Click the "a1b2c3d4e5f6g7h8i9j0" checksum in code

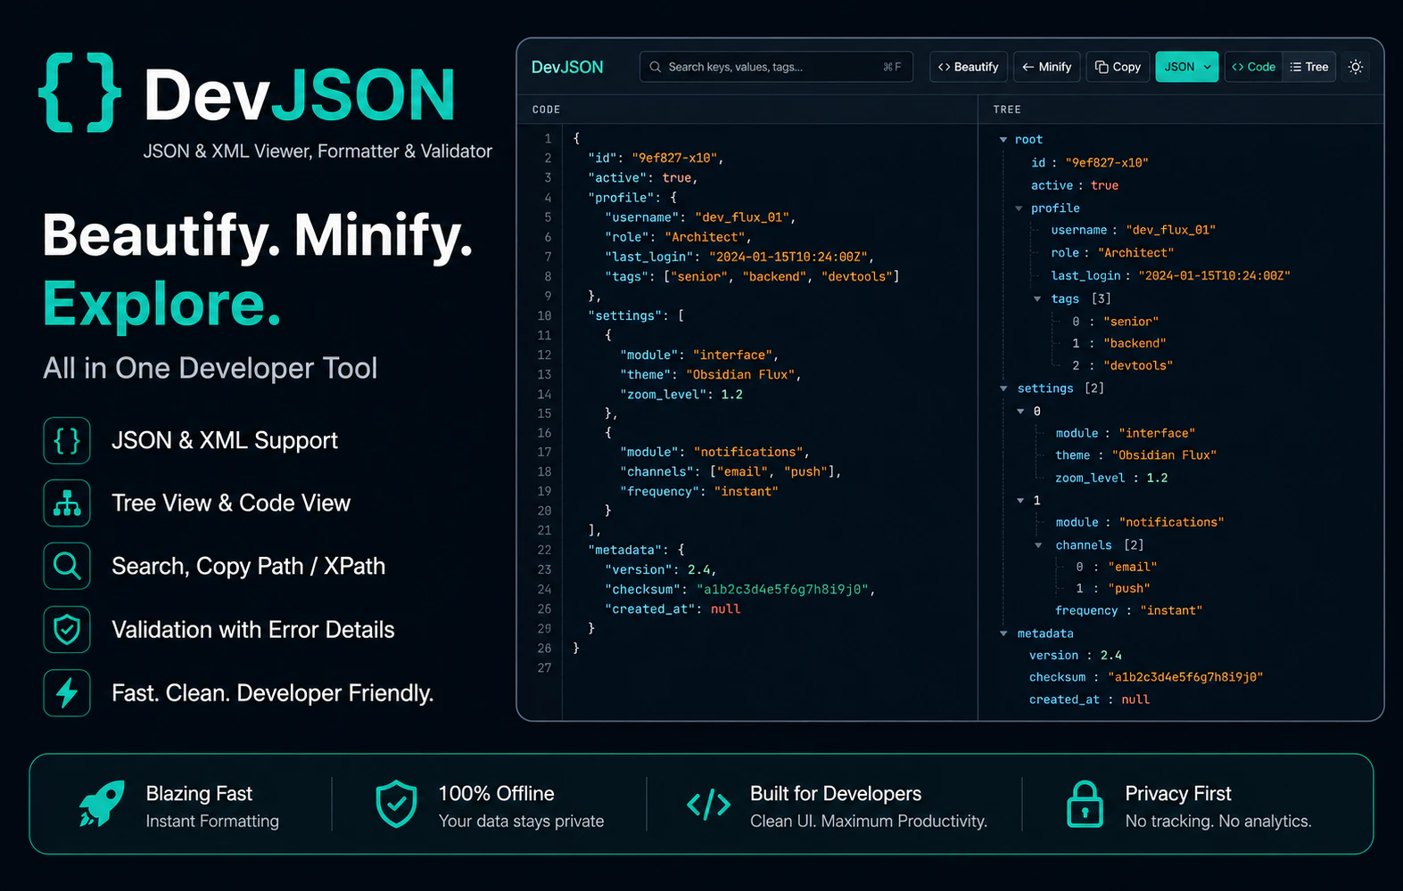pyautogui.click(x=781, y=590)
